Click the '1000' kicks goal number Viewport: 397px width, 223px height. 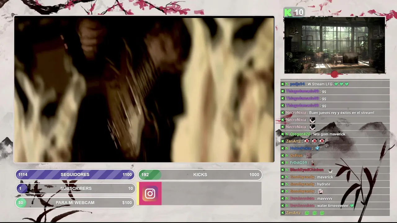coord(254,175)
